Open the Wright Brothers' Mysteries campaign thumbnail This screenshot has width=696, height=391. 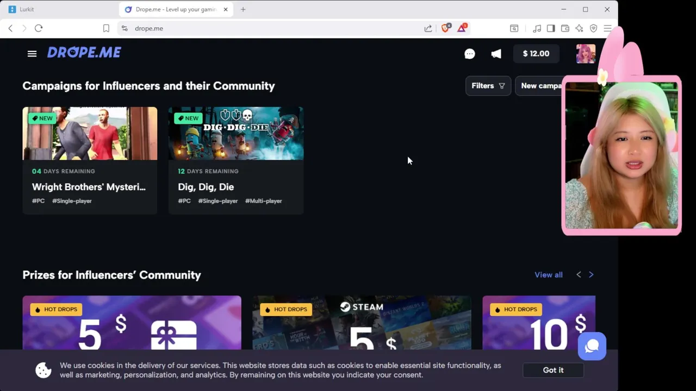[x=90, y=134]
